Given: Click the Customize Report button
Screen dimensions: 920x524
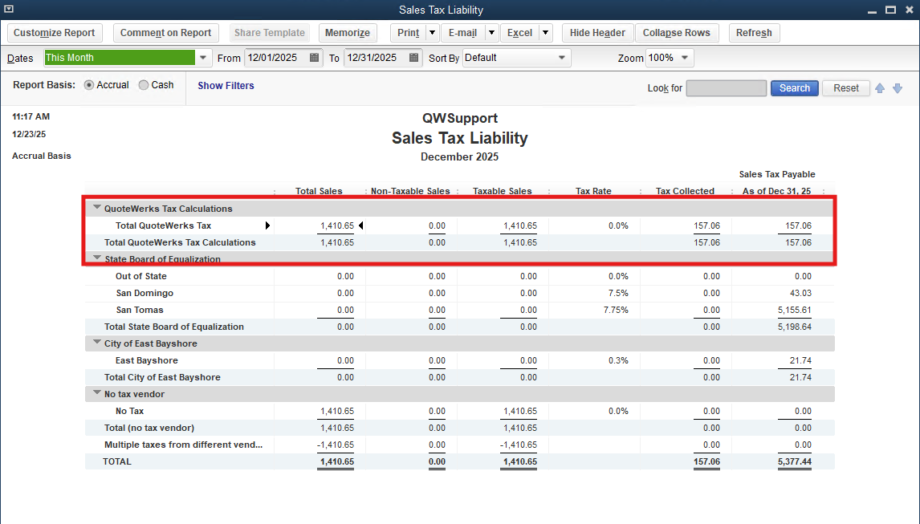Looking at the screenshot, I should [55, 33].
